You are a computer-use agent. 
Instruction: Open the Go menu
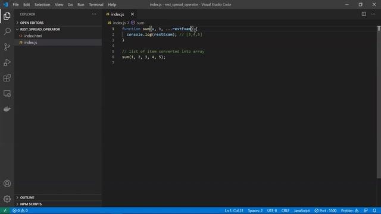click(x=70, y=4)
